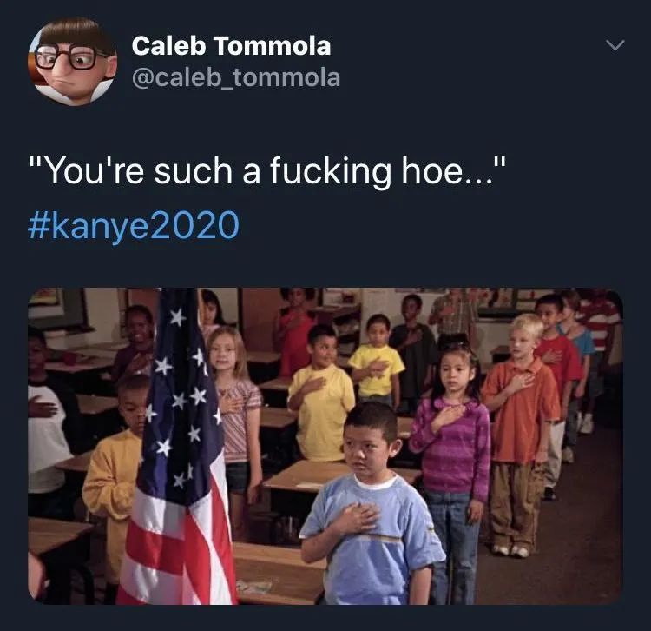This screenshot has height=631, width=651.
Task: Click the small child in the bright yellow shirt
Action: point(377,362)
